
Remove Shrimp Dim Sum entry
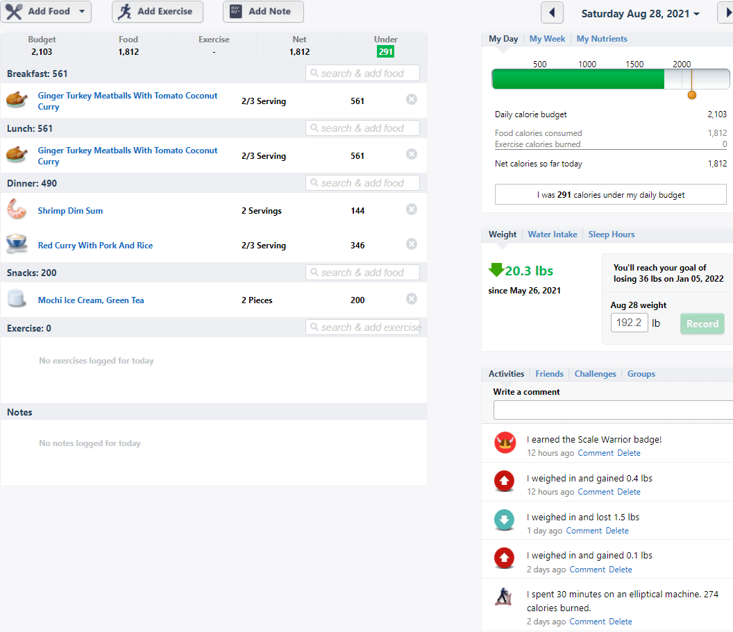point(412,210)
